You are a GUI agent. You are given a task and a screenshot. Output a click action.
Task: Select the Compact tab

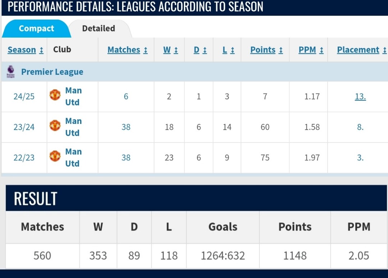pos(36,28)
